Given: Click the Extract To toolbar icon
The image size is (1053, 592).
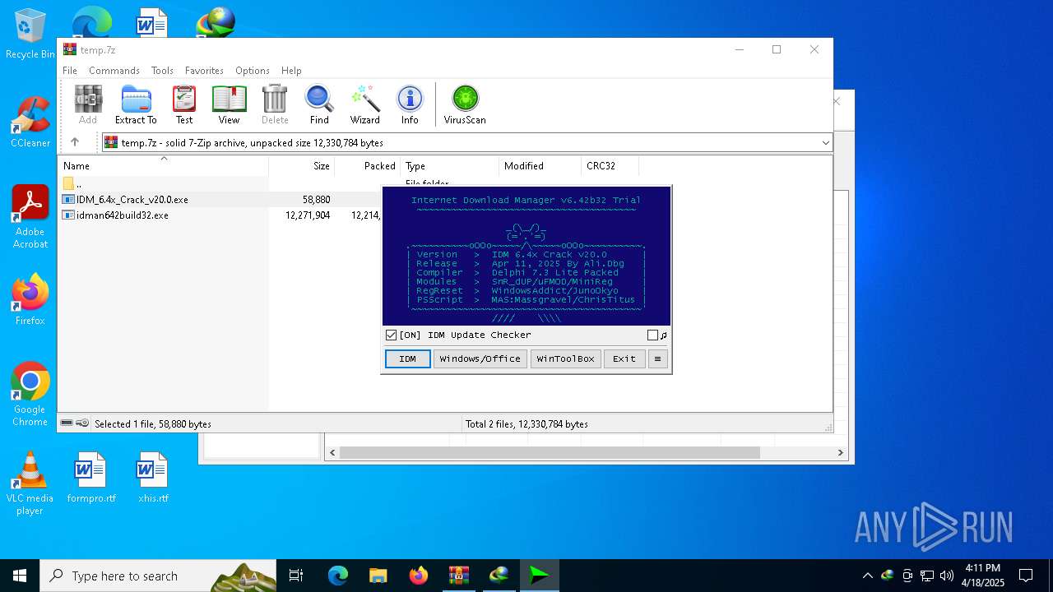Looking at the screenshot, I should (136, 104).
